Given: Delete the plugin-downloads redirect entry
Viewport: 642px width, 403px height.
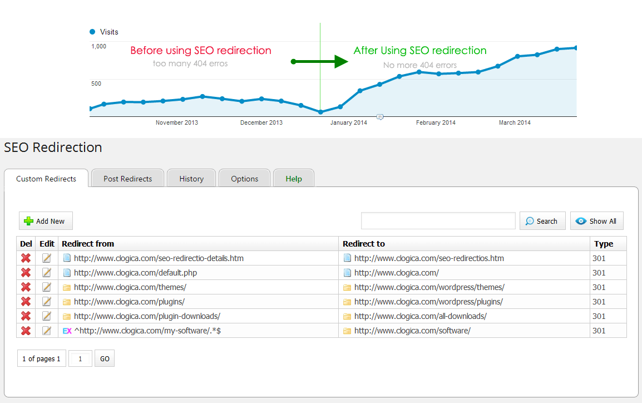Looking at the screenshot, I should point(25,316).
